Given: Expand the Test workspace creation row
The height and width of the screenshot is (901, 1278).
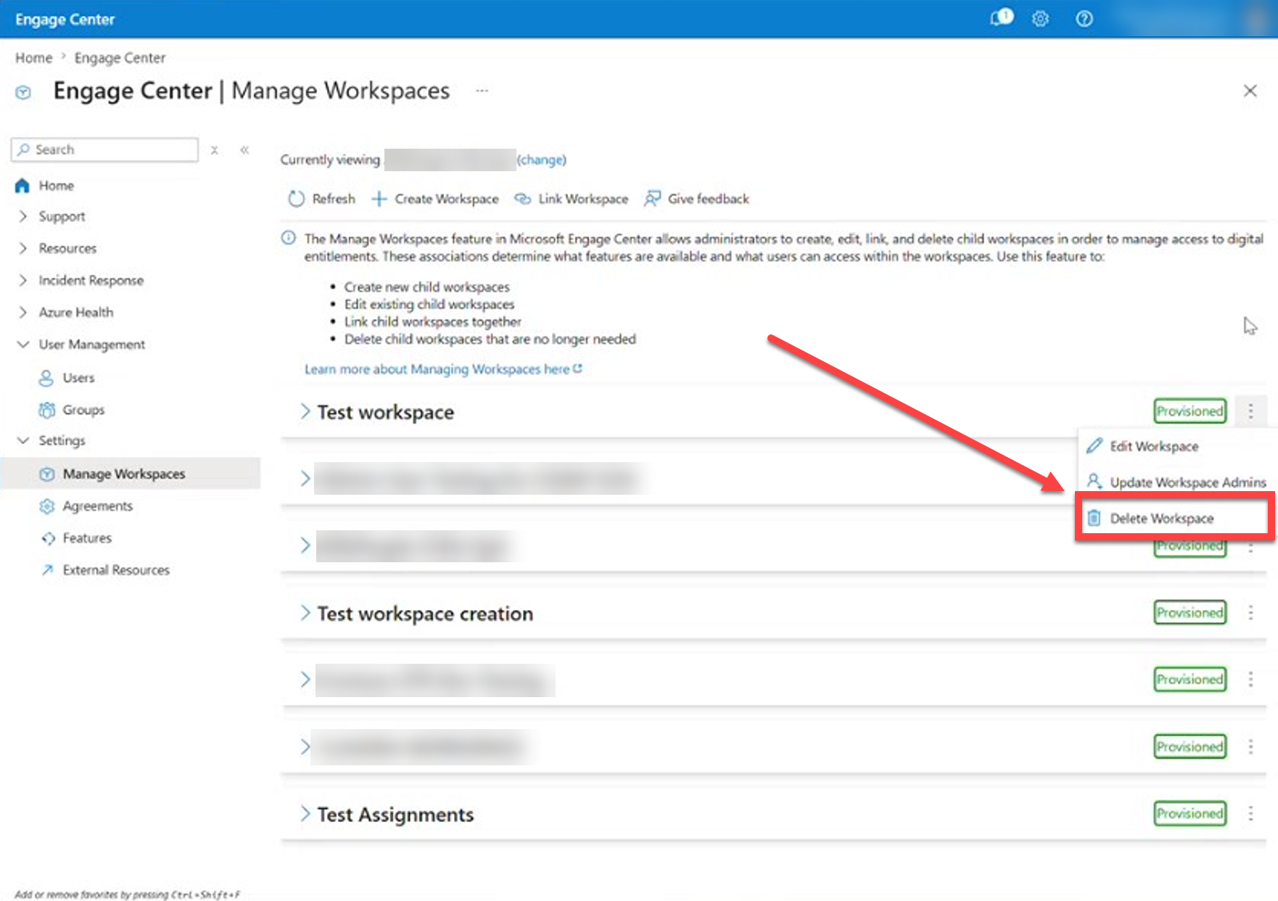Looking at the screenshot, I should click(305, 613).
